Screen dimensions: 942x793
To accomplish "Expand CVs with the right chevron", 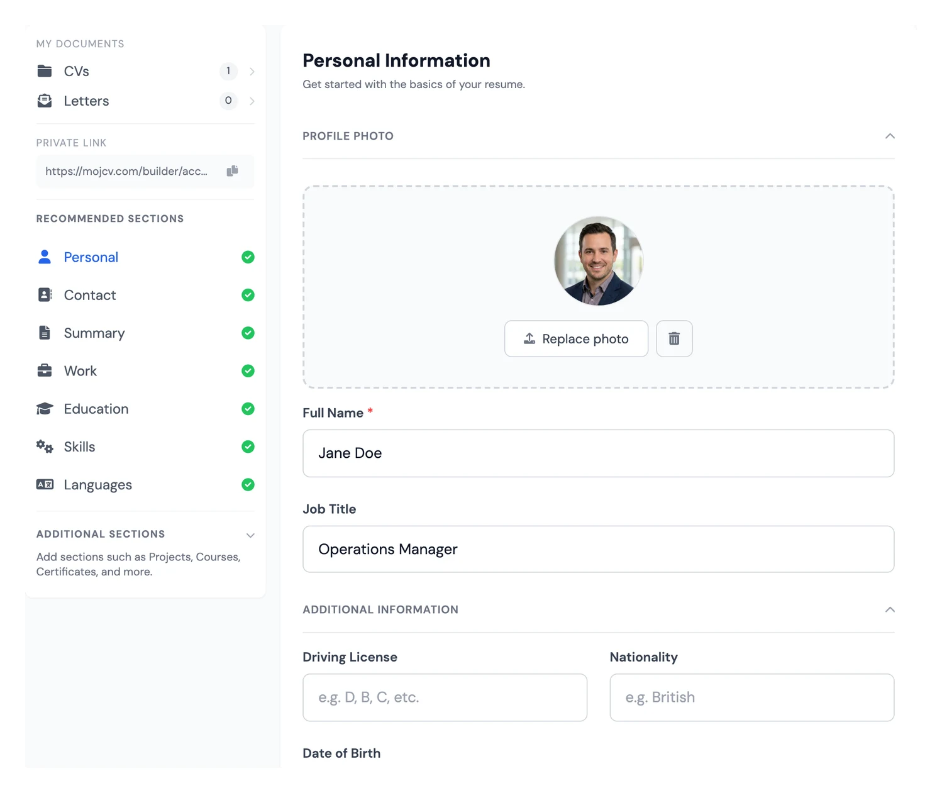I will 252,72.
